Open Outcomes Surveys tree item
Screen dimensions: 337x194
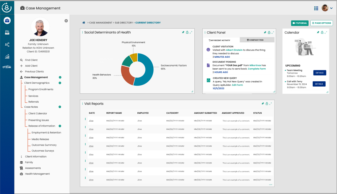(43, 151)
